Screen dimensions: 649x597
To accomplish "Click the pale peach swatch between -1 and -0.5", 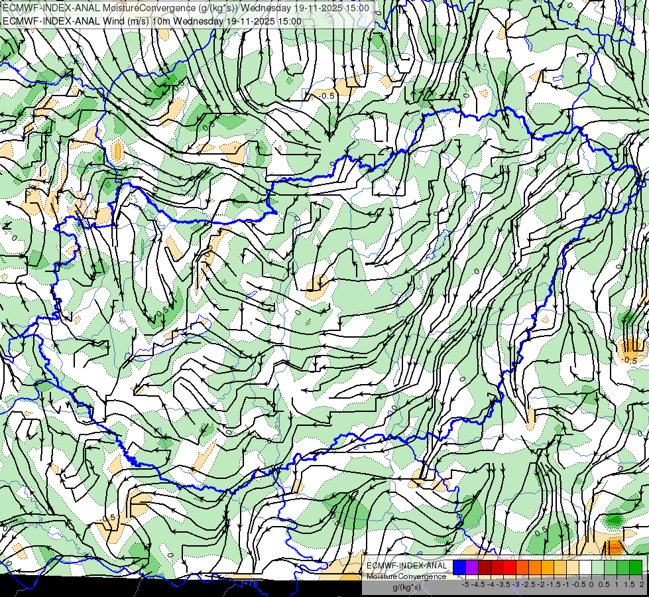I will coord(572,568).
